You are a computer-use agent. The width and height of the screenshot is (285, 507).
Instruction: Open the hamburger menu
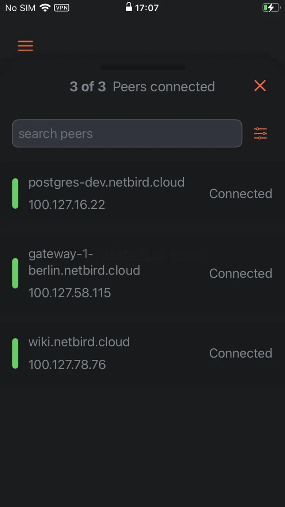[26, 46]
